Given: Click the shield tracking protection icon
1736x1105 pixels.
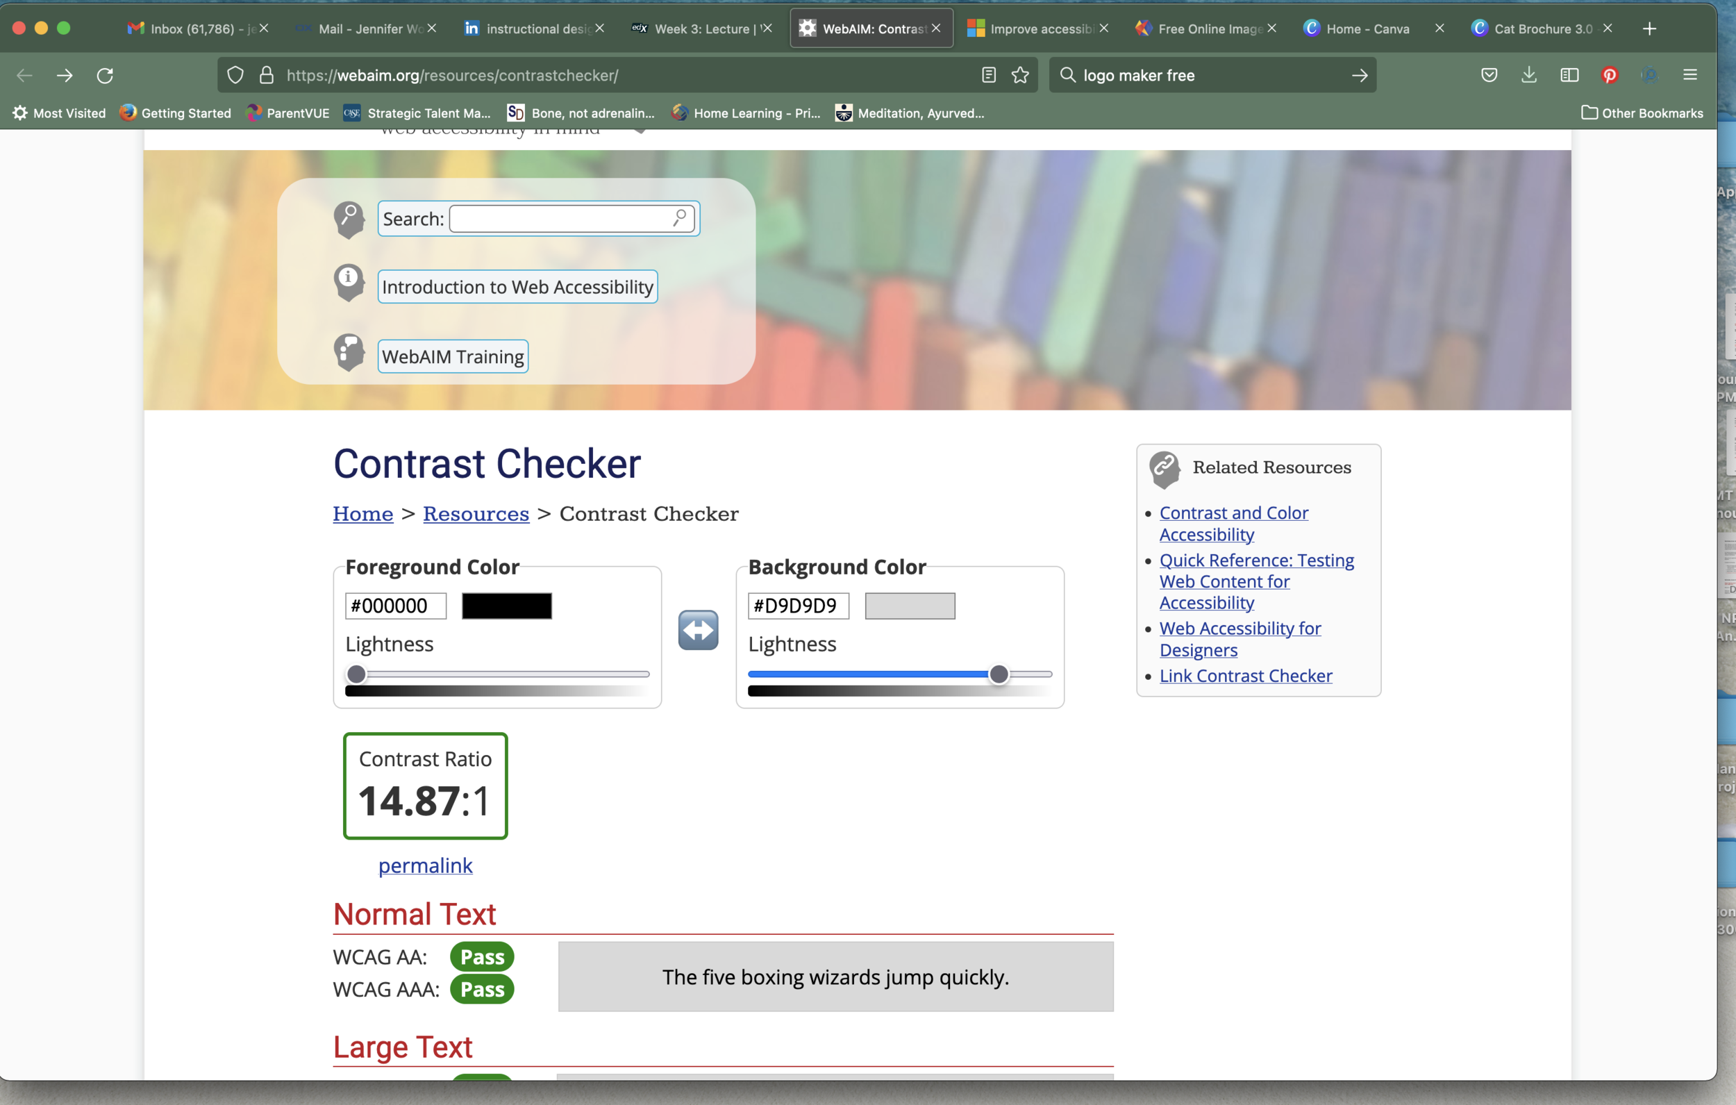Looking at the screenshot, I should pyautogui.click(x=235, y=75).
